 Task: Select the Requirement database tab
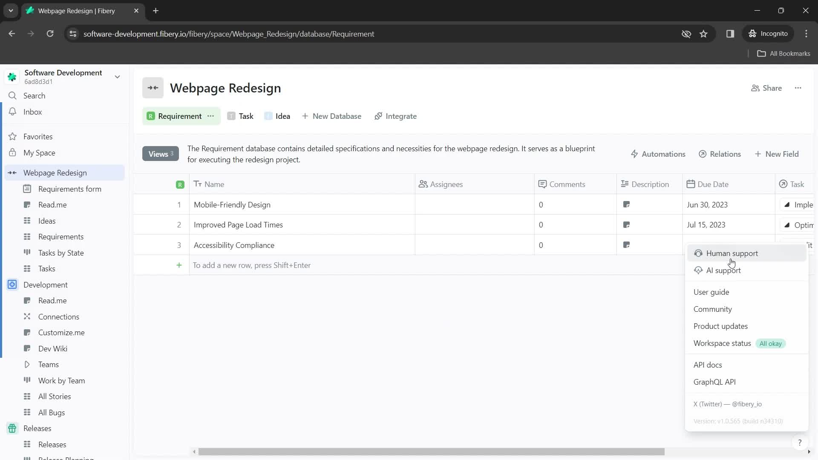pos(174,116)
